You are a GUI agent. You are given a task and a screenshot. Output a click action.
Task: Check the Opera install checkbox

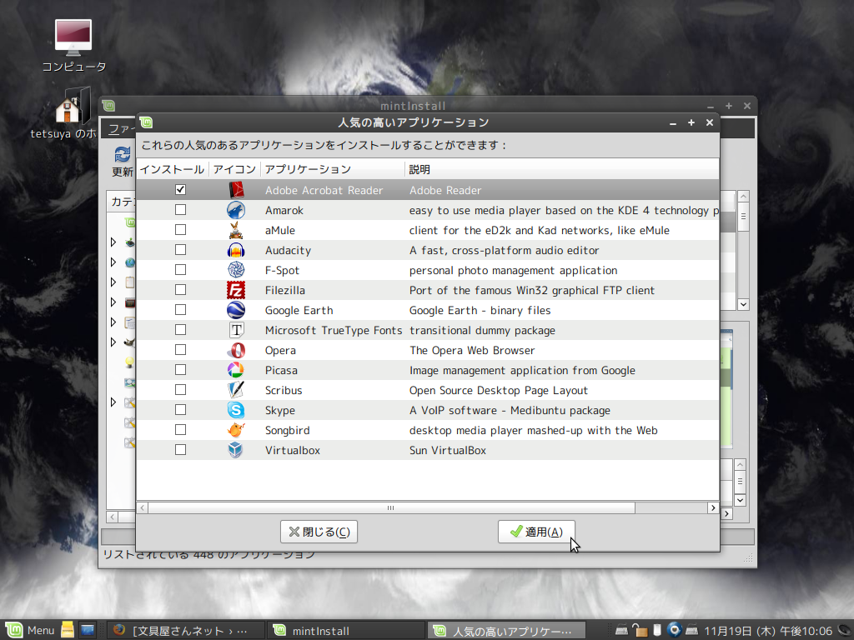click(180, 349)
